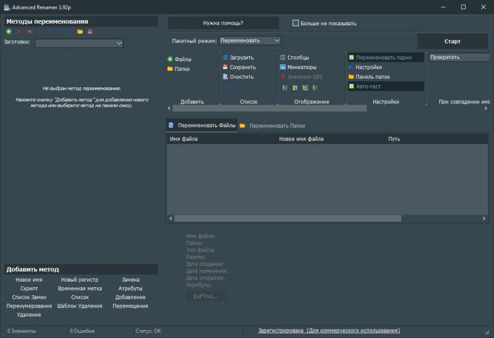Viewport: 494px width, 338px height.
Task: Sort by the Путь column header
Action: tap(437, 139)
